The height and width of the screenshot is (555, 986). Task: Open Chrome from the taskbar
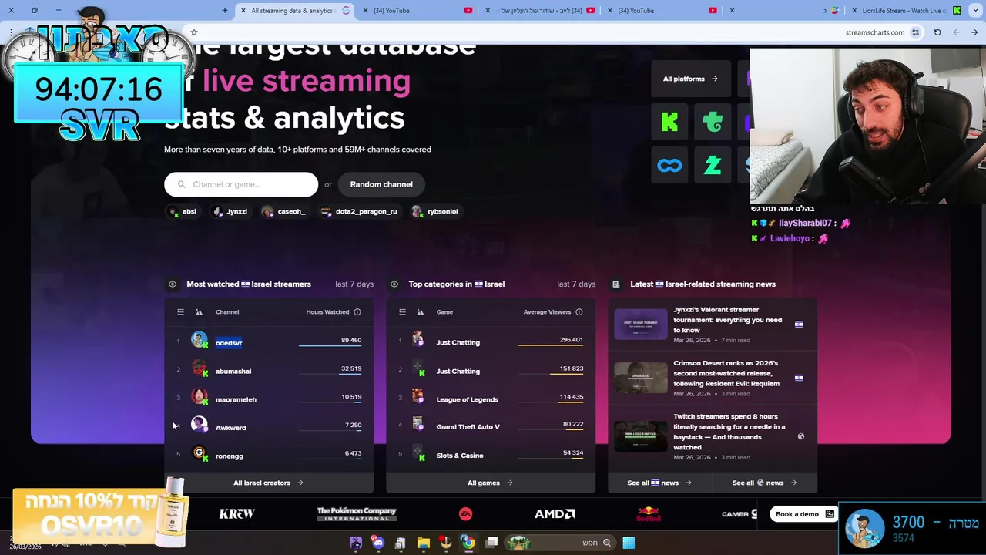[468, 543]
